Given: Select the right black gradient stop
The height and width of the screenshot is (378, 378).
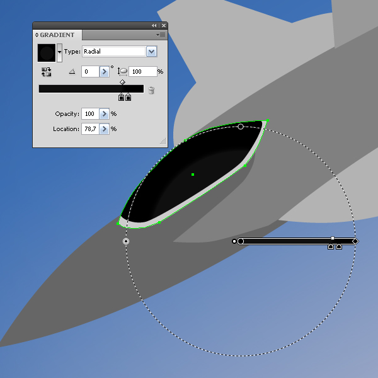Looking at the screenshot, I should click(129, 97).
